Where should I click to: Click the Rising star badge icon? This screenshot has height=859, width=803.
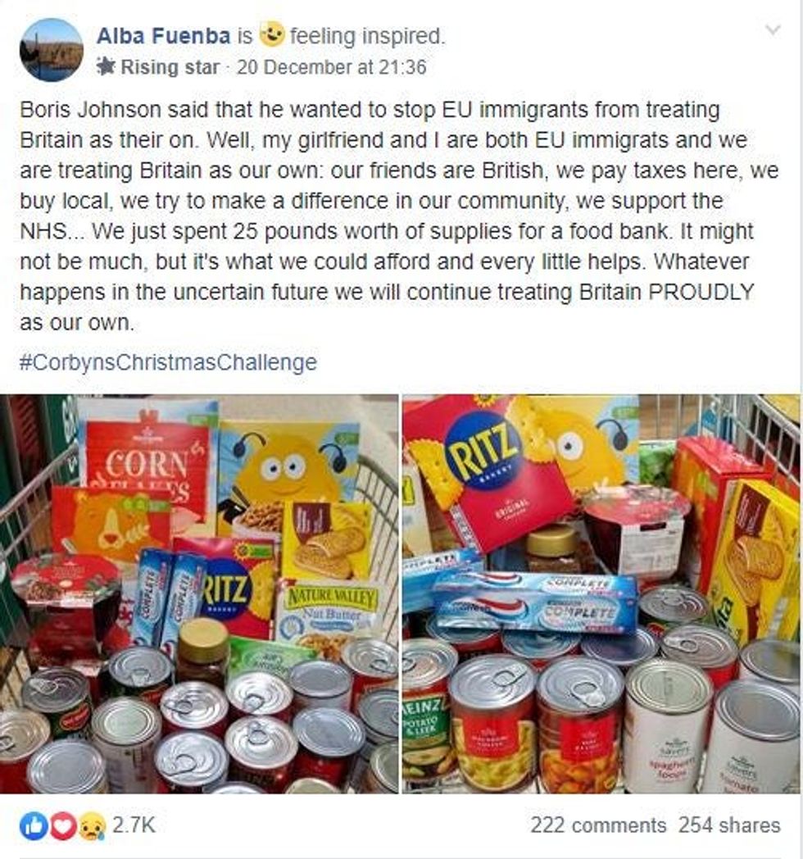tap(106, 67)
